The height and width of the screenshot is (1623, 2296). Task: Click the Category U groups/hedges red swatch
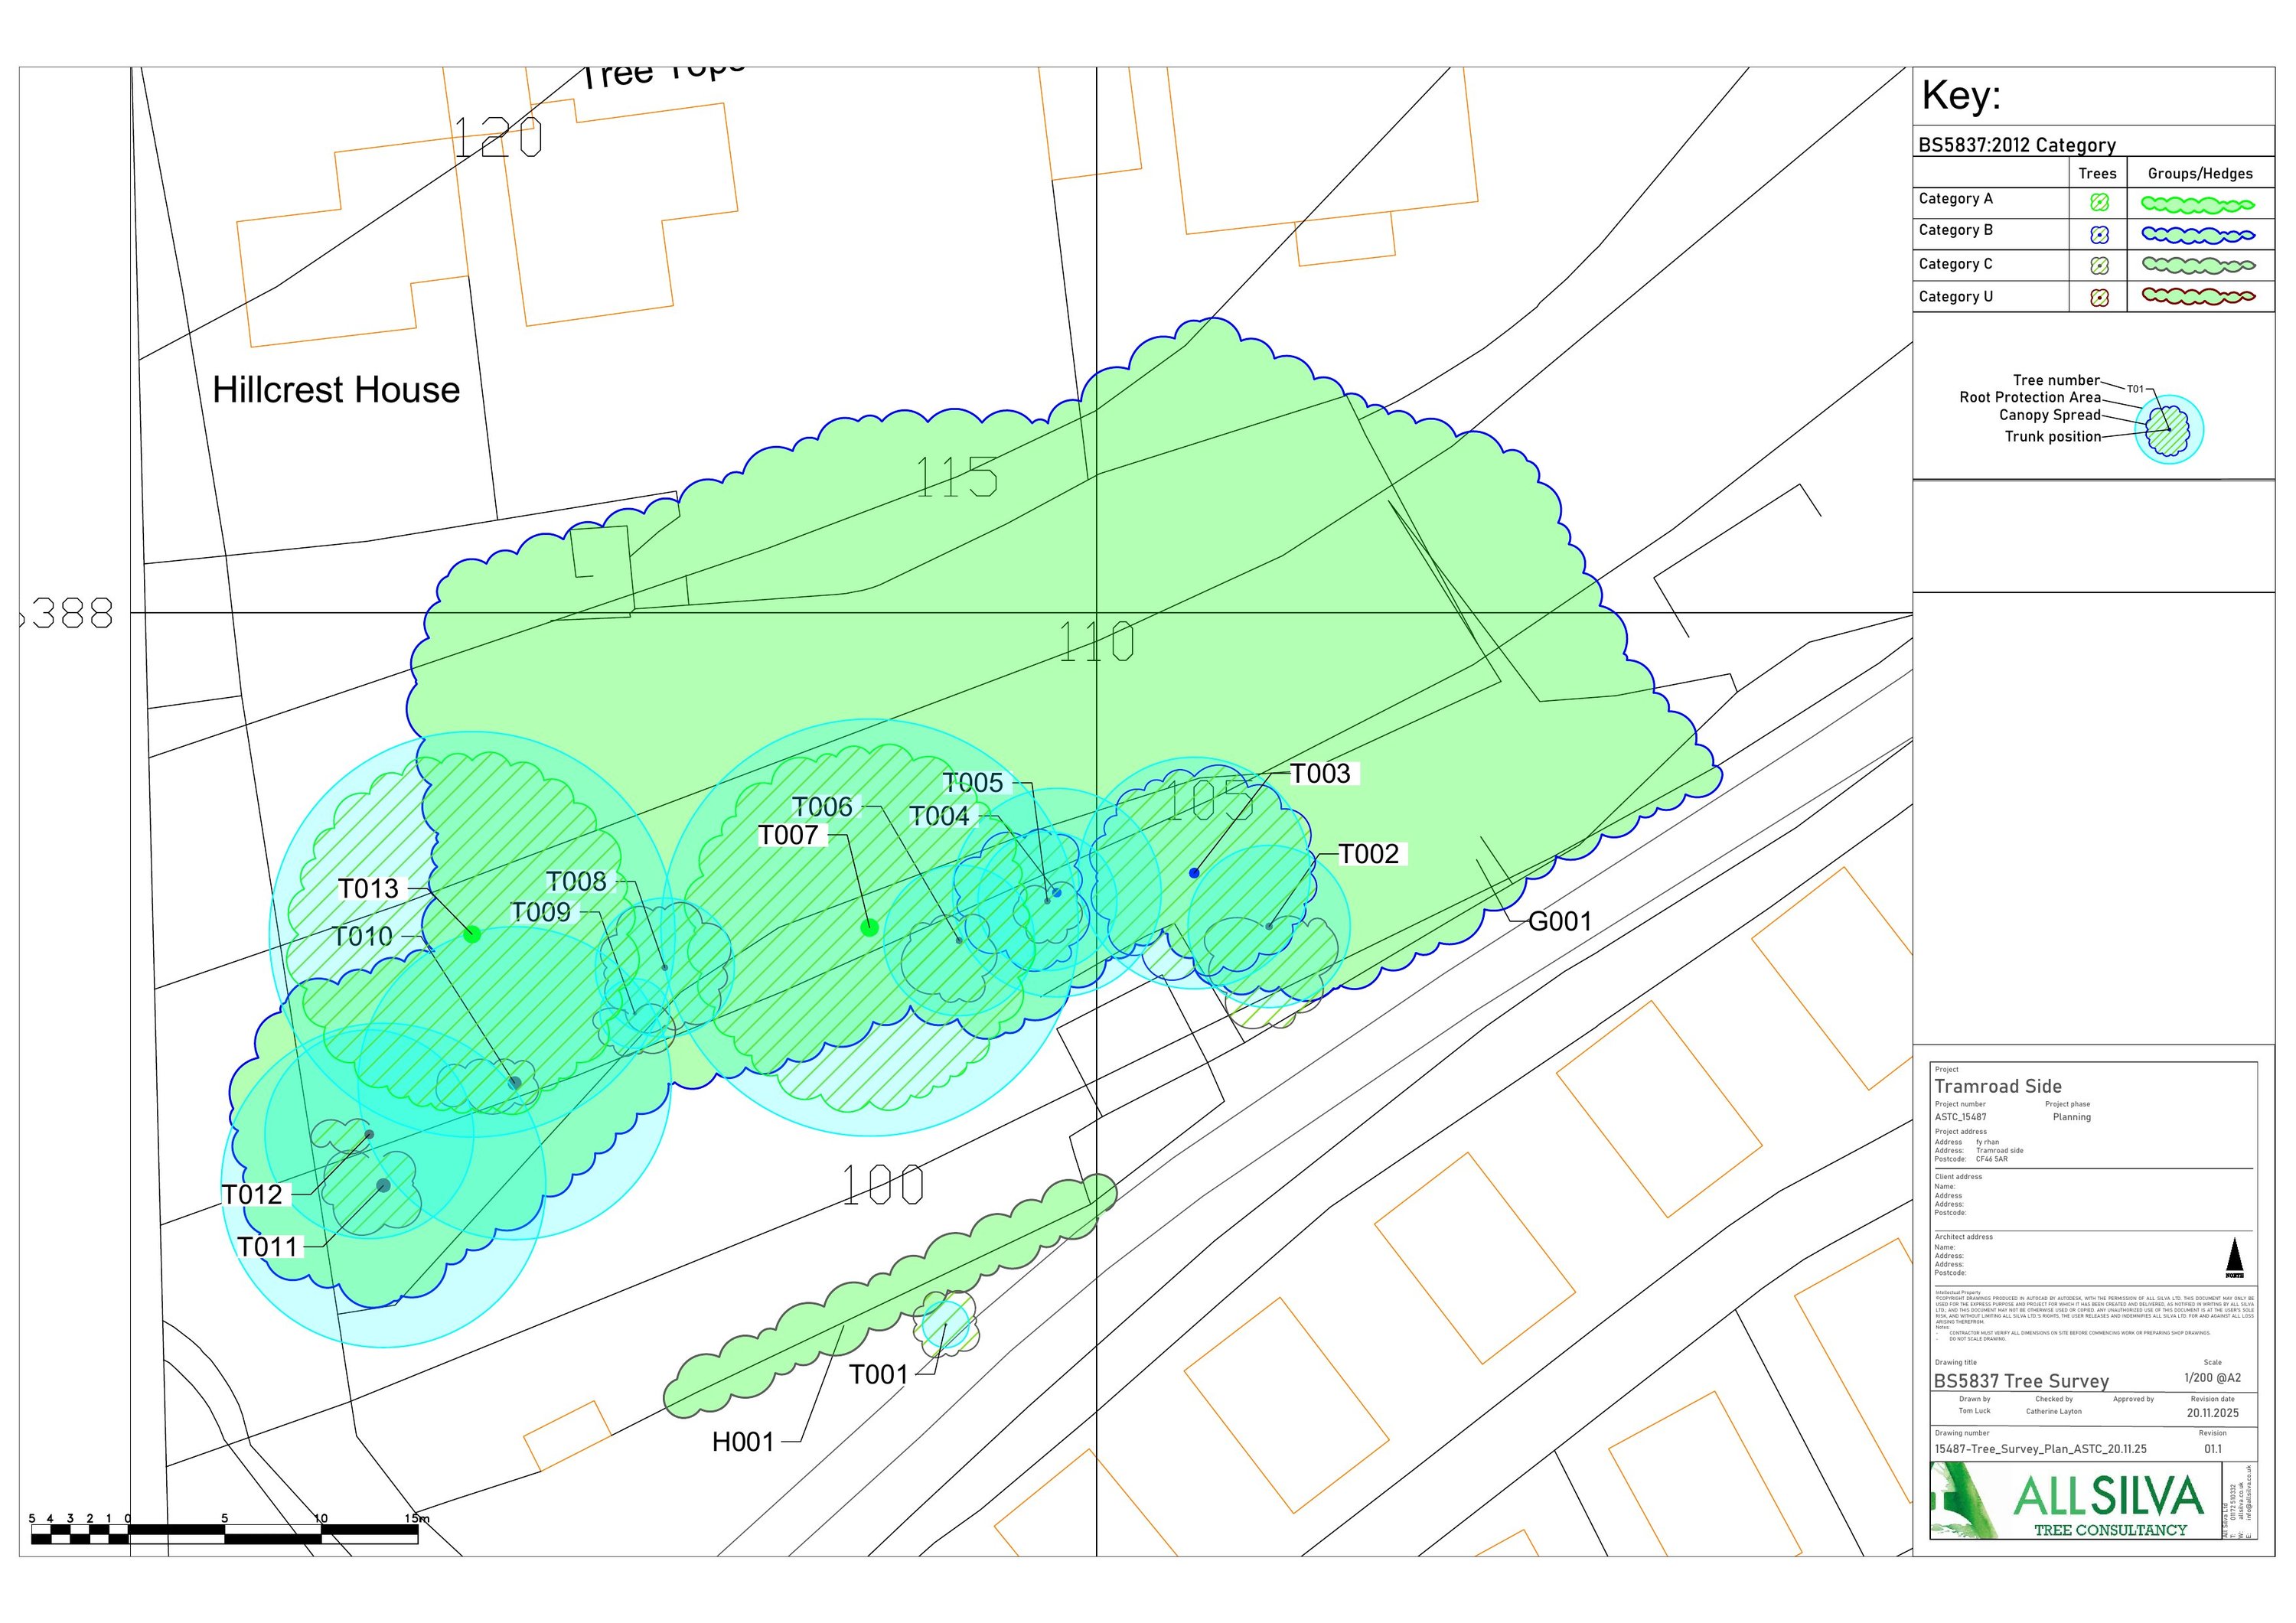[2197, 297]
